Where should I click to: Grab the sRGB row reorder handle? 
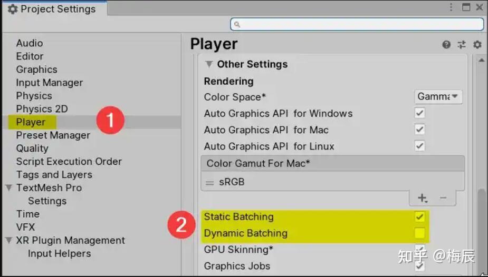coord(210,183)
